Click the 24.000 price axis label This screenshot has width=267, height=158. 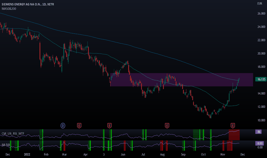tap(261, 27)
